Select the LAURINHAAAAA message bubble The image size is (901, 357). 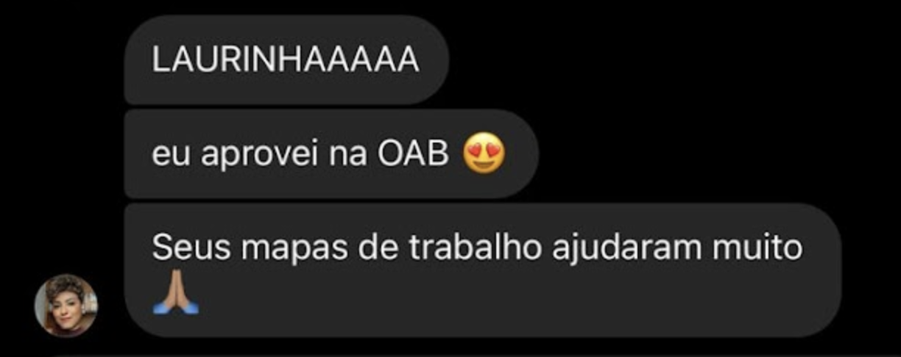pyautogui.click(x=286, y=60)
